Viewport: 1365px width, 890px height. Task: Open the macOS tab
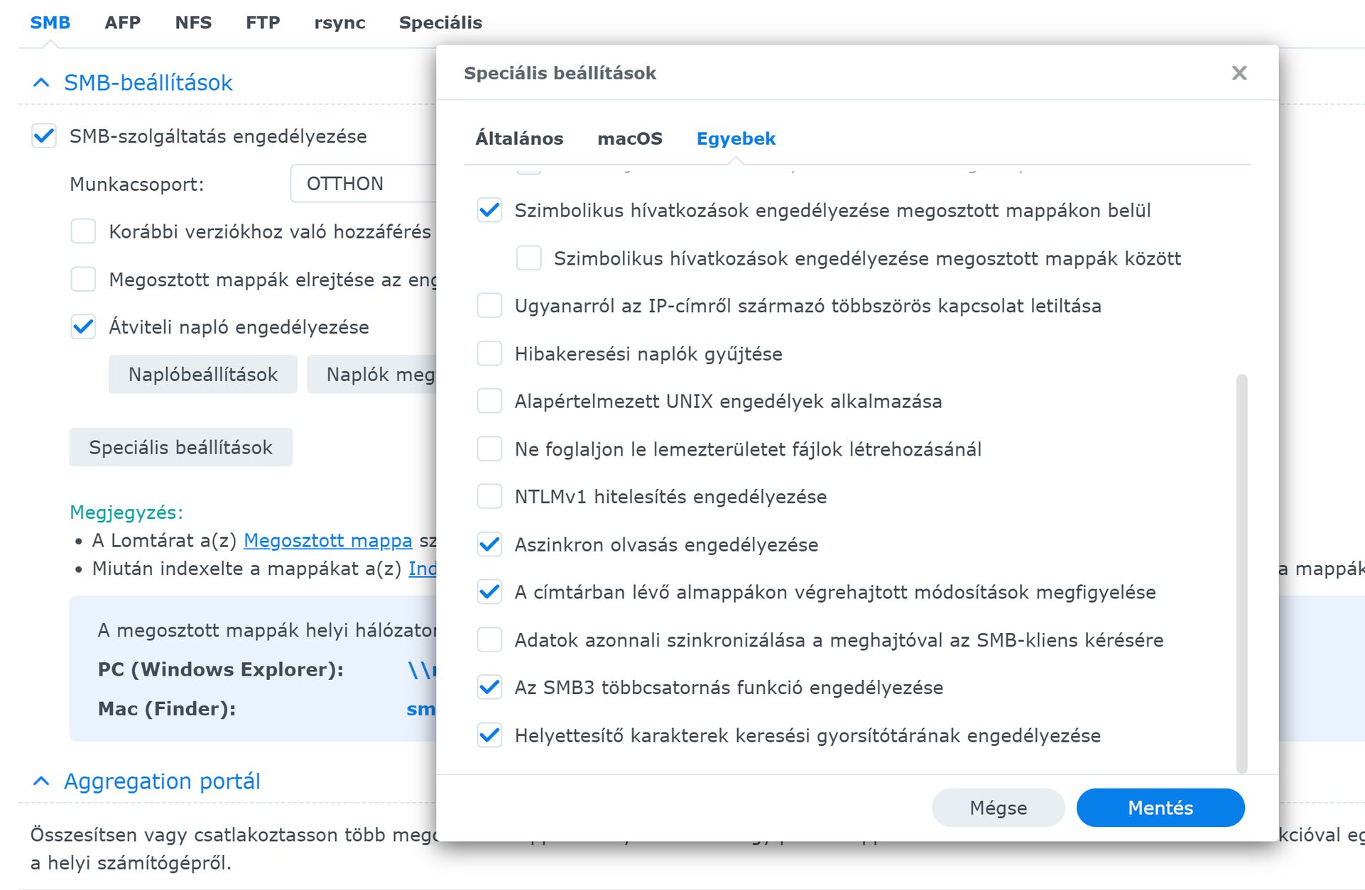pos(629,138)
